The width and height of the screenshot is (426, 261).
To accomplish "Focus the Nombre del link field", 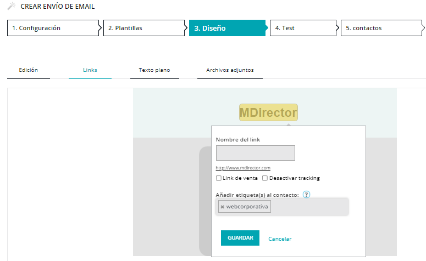I will (x=256, y=153).
